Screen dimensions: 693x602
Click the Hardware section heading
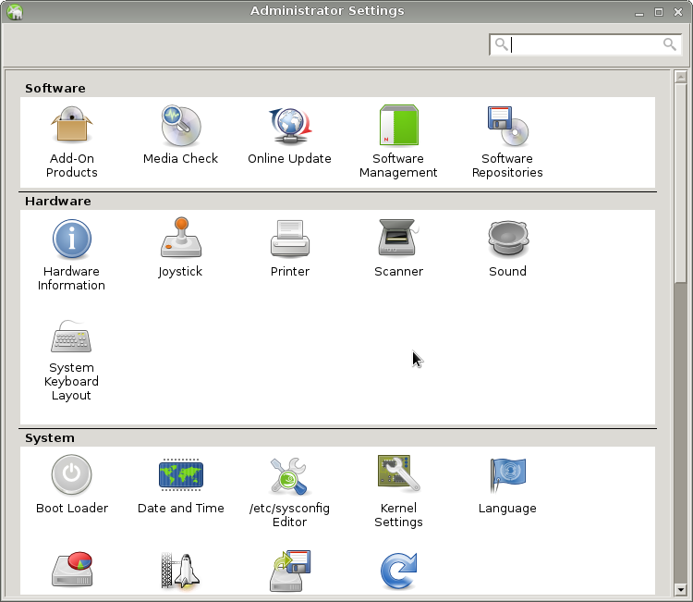pos(58,202)
